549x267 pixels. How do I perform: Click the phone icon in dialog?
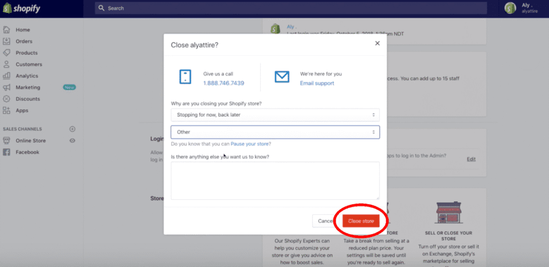click(185, 77)
